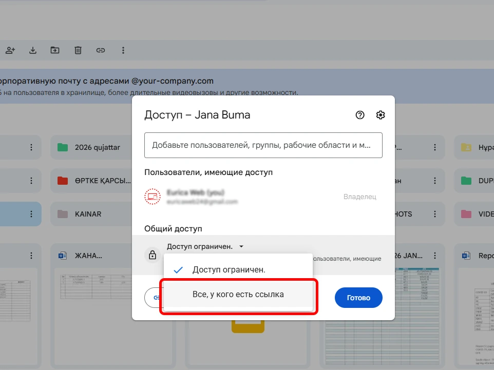The image size is (494, 370).
Task: Click the red ӨРТКЕ ҚАРСЫ folder icon
Action: pos(63,181)
